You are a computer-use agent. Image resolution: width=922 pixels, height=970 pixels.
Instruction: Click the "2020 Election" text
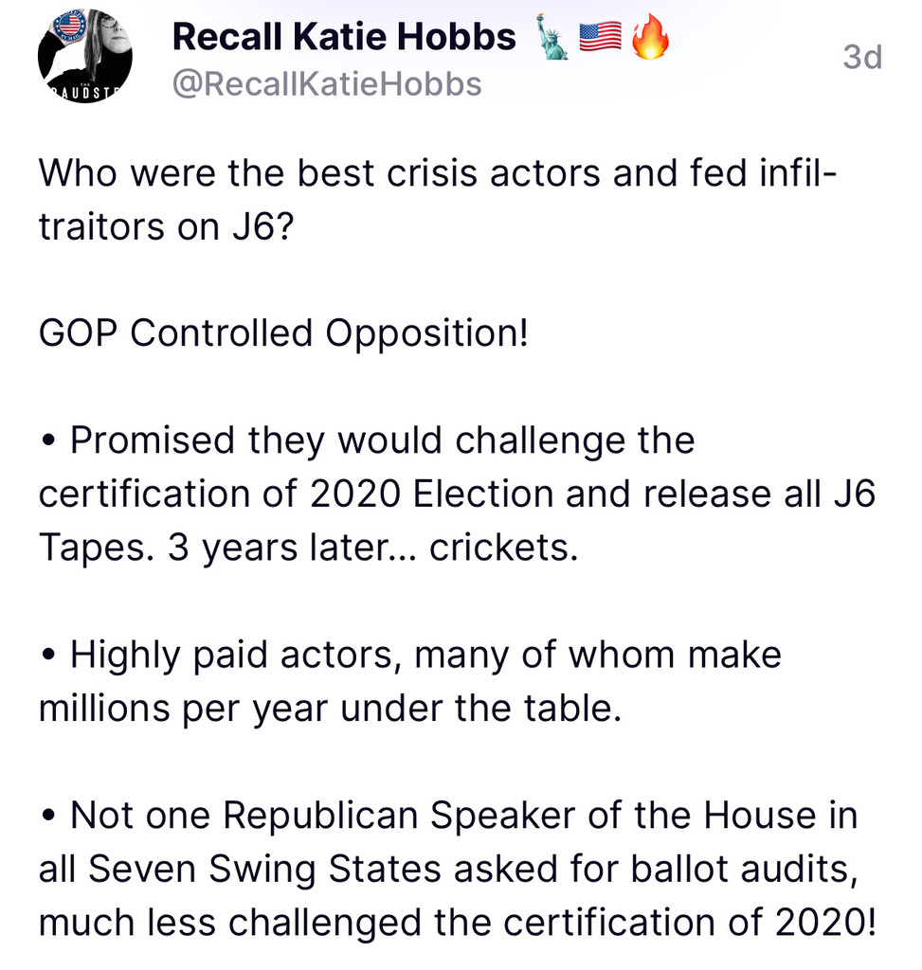[x=434, y=494]
